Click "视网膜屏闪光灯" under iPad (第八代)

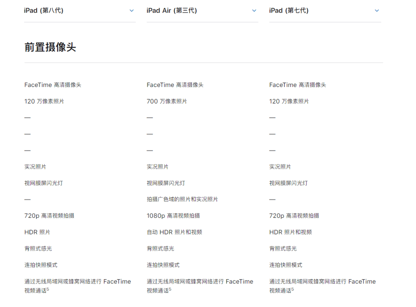44,183
